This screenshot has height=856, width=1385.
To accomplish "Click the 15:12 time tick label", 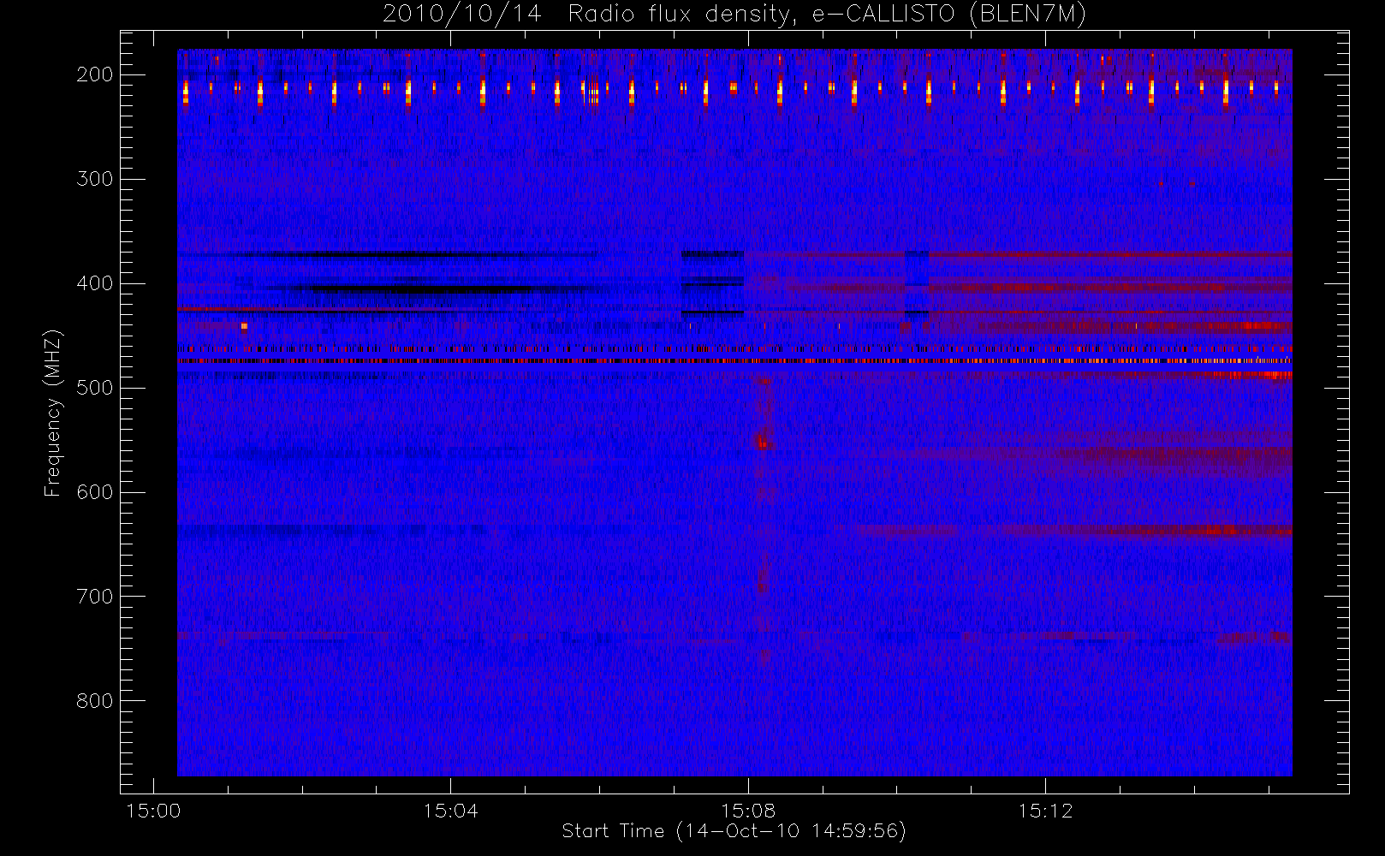I will tap(1045, 811).
